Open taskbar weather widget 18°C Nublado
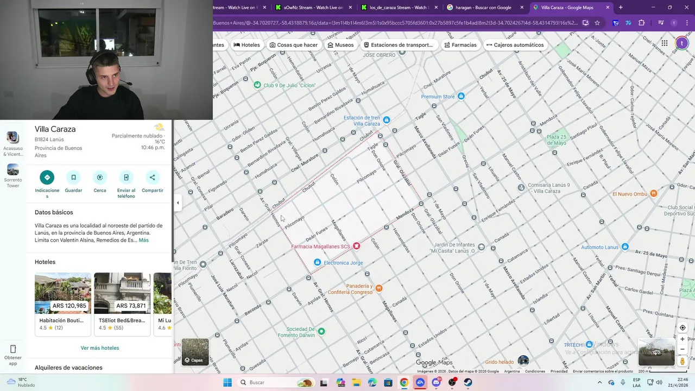The image size is (695, 391). [x=20, y=382]
